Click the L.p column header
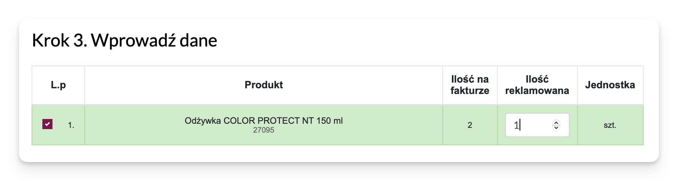Image resolution: width=678 pixels, height=181 pixels. [x=58, y=85]
